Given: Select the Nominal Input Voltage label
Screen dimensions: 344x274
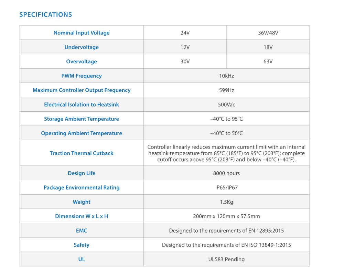Looking at the screenshot, I should tap(82, 33).
